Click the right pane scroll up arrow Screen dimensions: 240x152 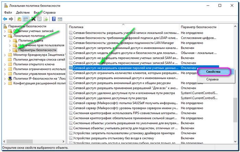(235, 26)
